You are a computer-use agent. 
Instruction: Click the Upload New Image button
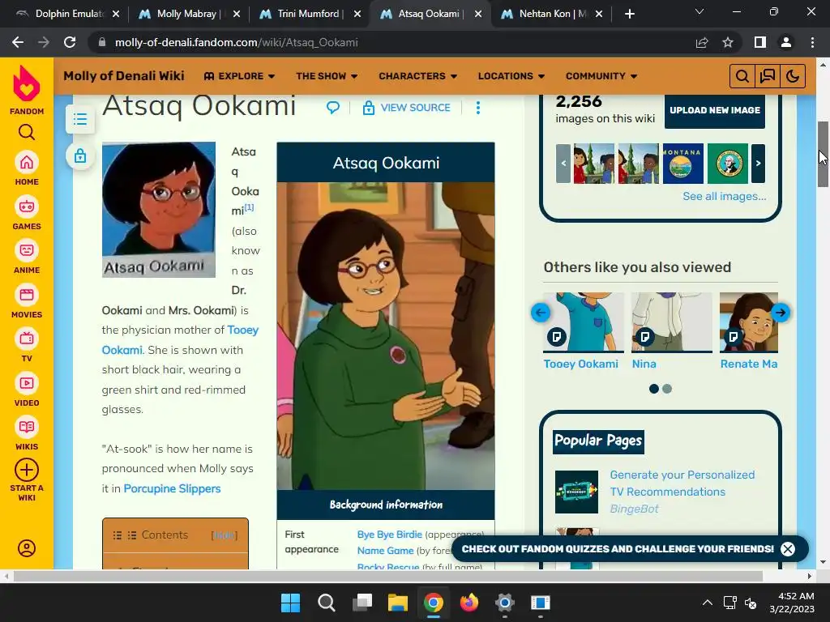[x=715, y=110]
